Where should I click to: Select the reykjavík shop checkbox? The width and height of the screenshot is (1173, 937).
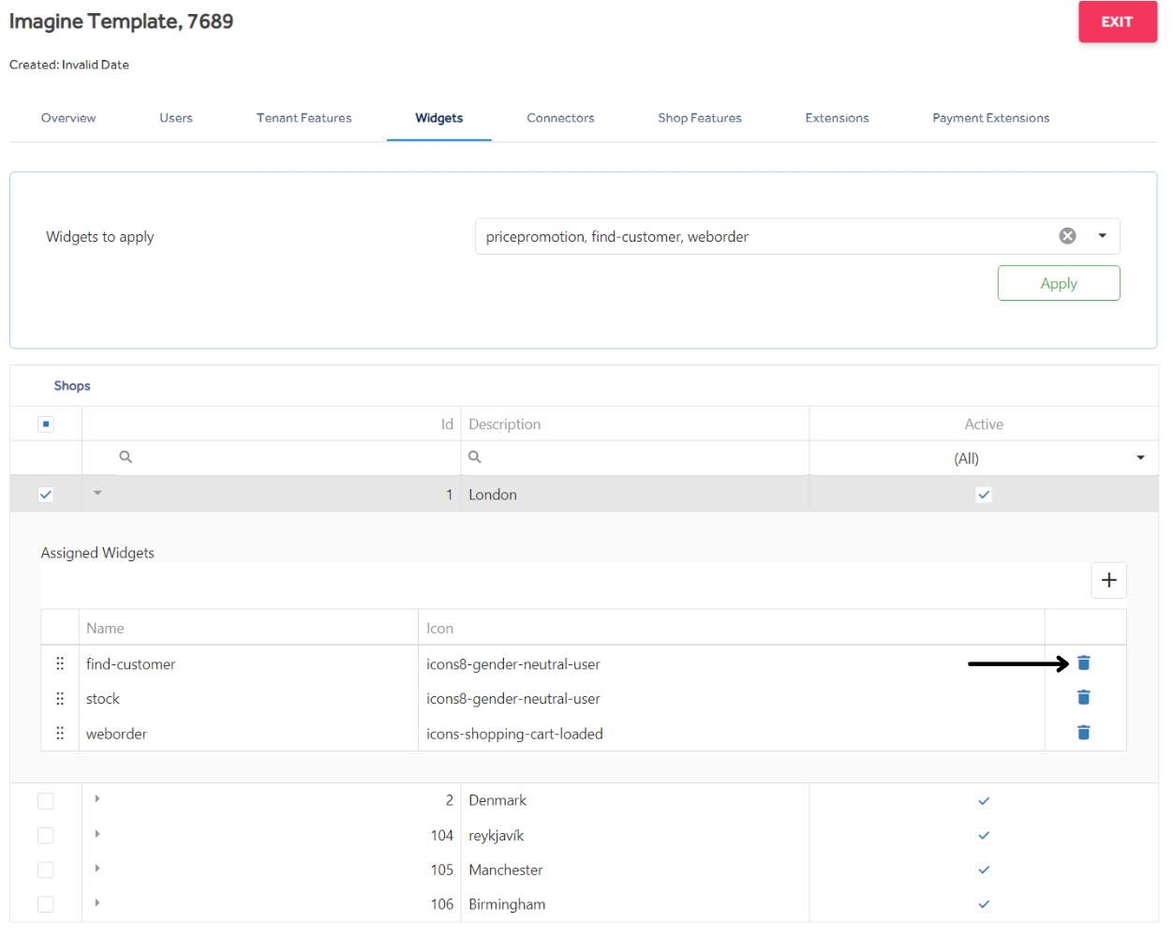click(x=46, y=836)
